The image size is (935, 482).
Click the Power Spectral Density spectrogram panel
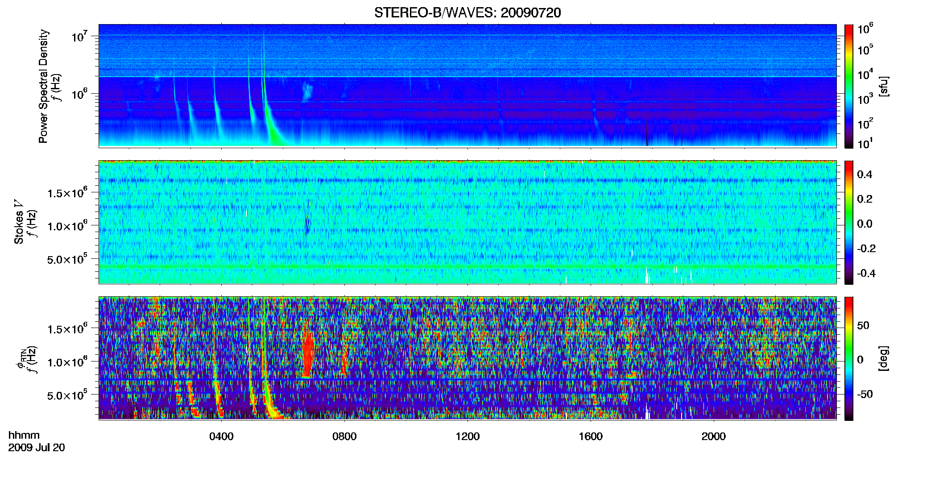(467, 86)
